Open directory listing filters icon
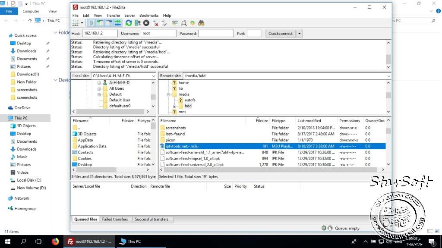 coord(175,23)
